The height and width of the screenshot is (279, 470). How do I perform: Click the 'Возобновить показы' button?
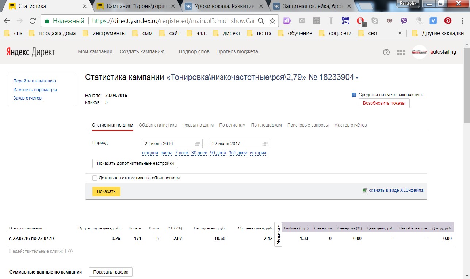tap(384, 103)
